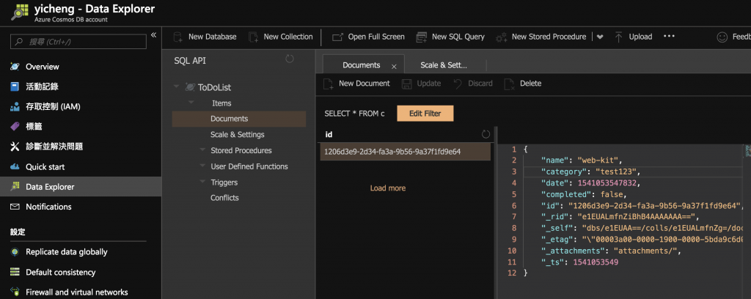Open the New Stored Procedure dropdown arrow
The image size is (751, 299).
600,37
